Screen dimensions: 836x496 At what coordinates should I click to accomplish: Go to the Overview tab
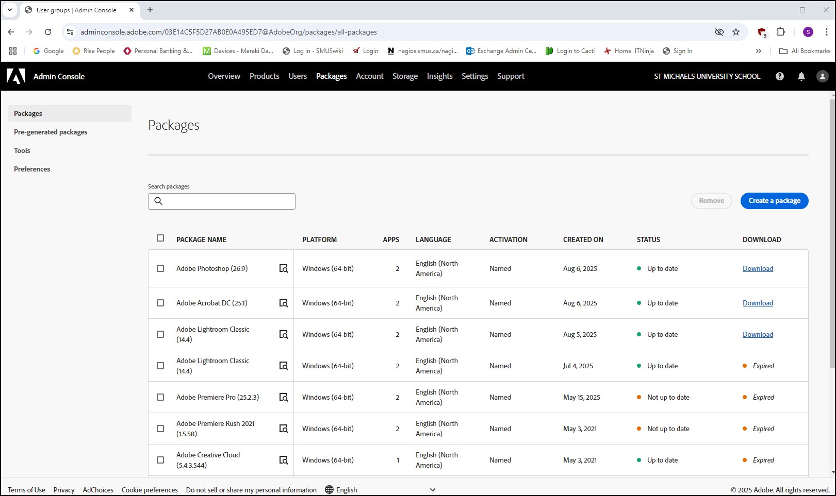point(224,76)
